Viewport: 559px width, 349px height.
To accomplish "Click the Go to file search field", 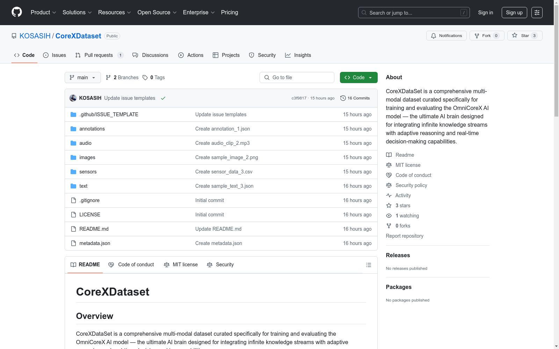I will pos(297,77).
